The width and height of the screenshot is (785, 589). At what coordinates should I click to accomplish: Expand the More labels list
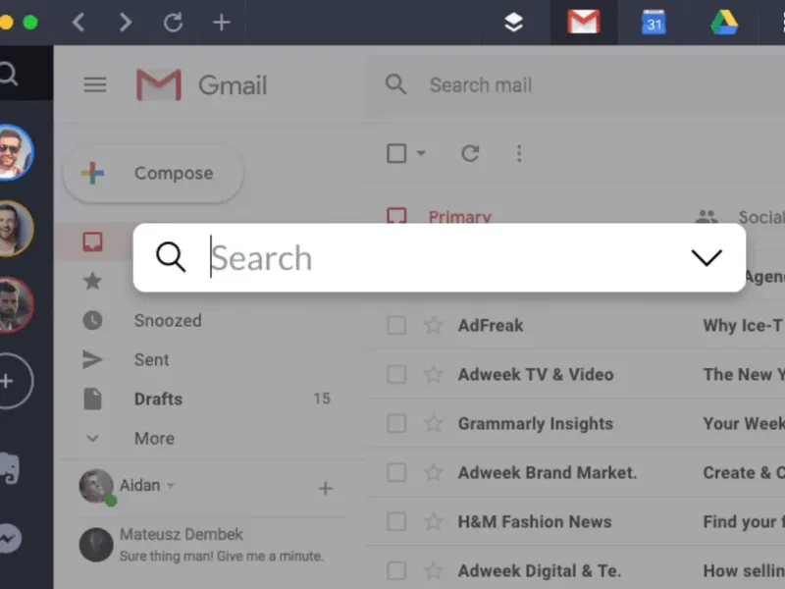click(154, 438)
